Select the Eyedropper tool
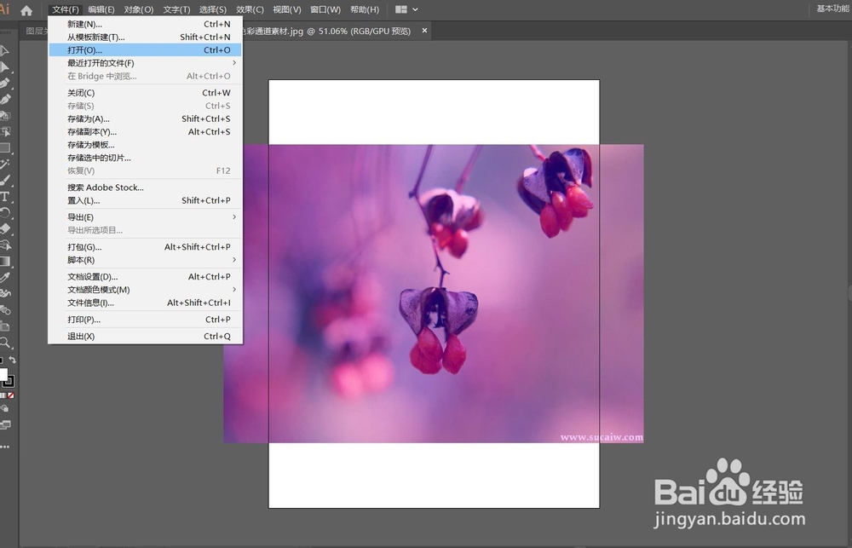 (x=4, y=277)
